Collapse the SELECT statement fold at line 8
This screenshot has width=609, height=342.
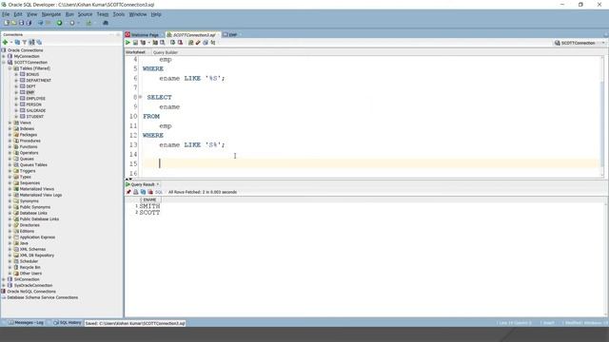click(140, 97)
